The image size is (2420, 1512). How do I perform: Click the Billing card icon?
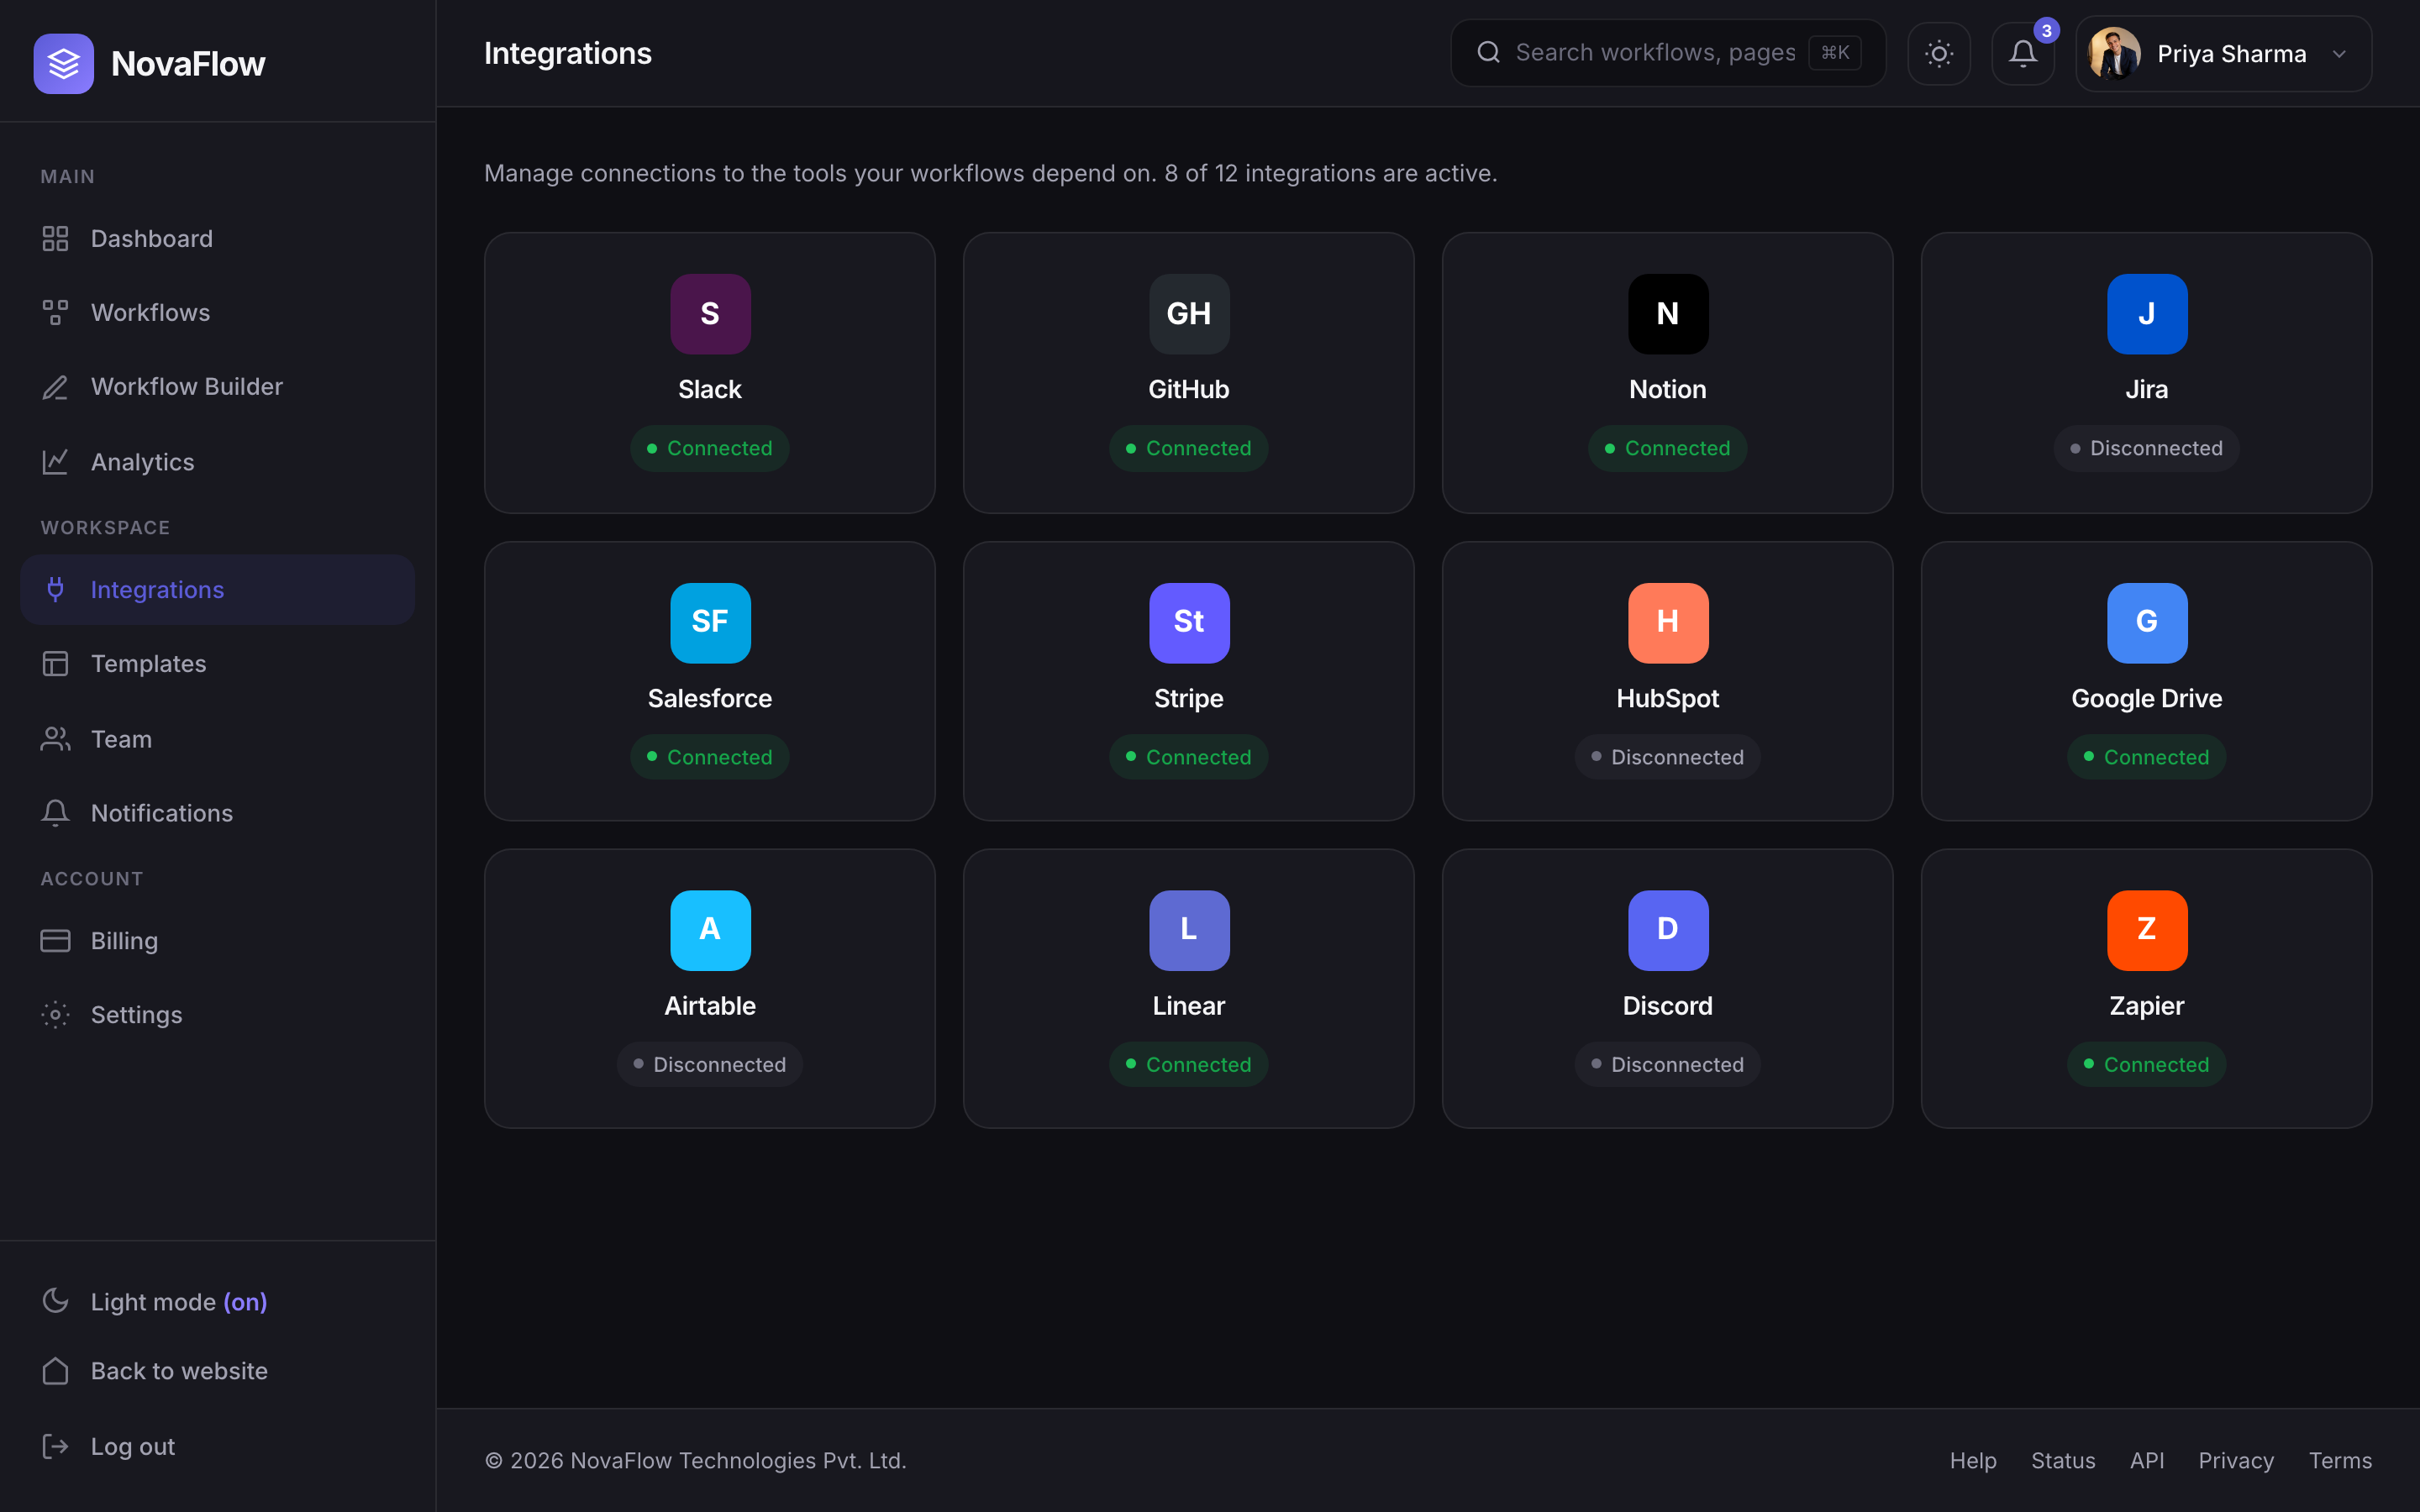55,940
